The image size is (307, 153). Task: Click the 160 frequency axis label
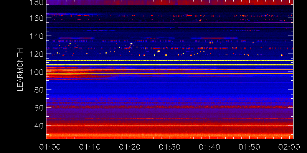coord(36,18)
